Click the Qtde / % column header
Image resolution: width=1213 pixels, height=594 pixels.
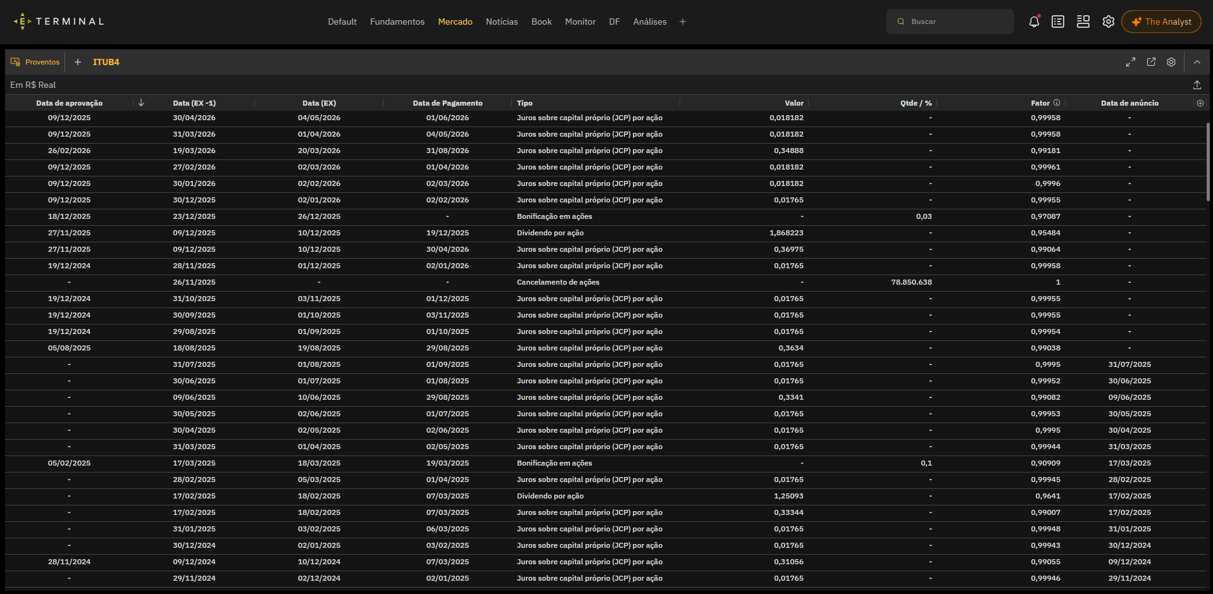916,103
